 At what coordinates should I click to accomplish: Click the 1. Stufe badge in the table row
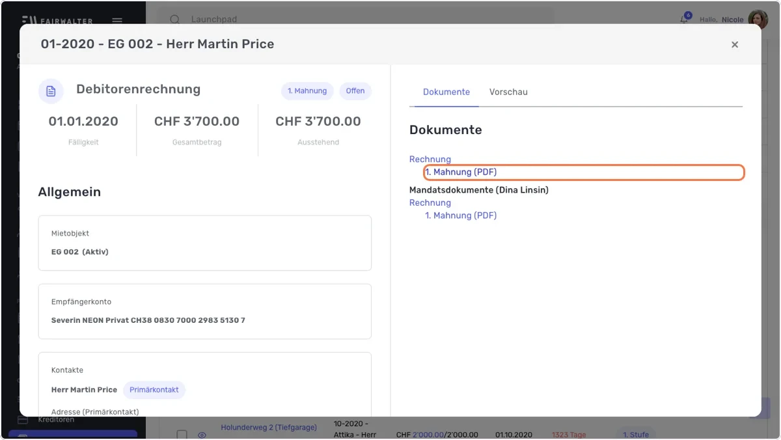[x=635, y=434]
